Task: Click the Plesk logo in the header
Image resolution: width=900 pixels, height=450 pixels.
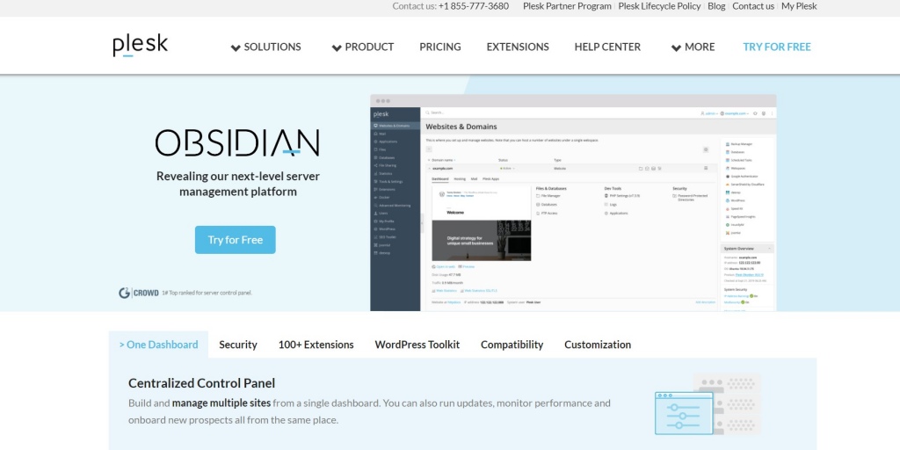Action: tap(140, 46)
